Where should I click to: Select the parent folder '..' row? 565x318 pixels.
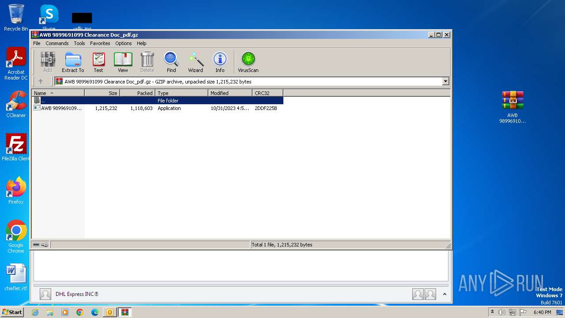pos(158,101)
